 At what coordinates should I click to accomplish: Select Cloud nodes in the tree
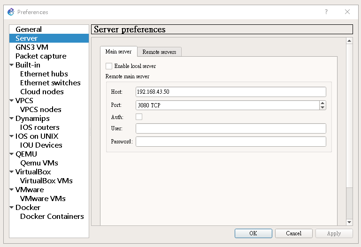tap(49, 92)
